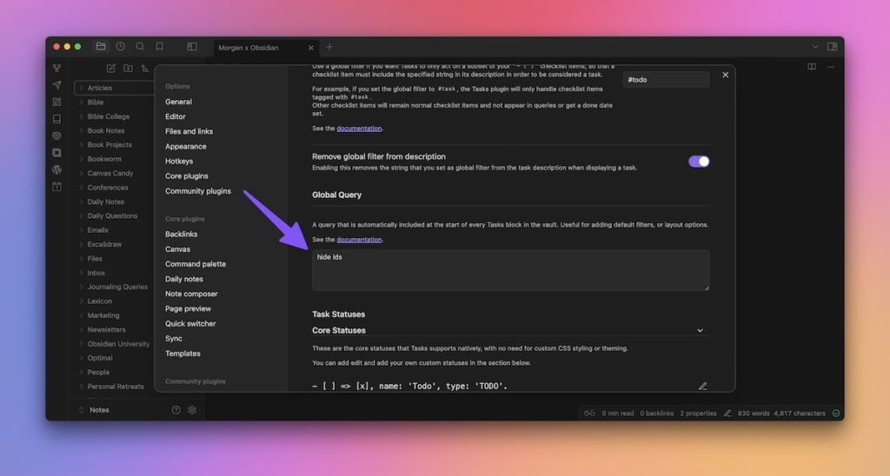Create a new folder via folder-plus icon
890x476 pixels.
[129, 68]
